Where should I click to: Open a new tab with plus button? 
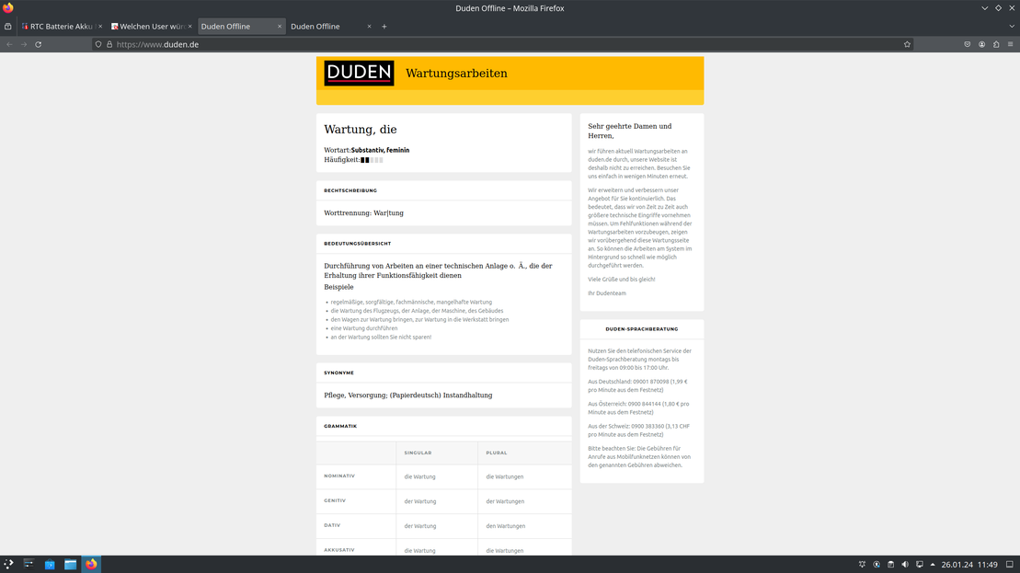384,27
